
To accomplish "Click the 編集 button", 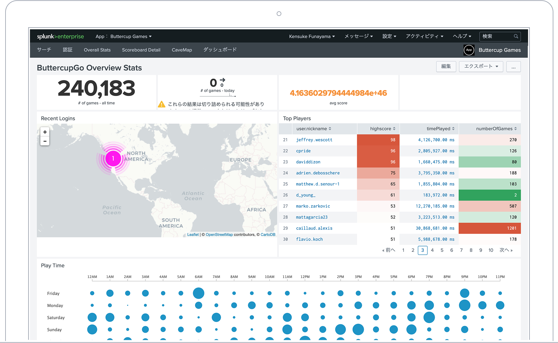I will [x=446, y=66].
